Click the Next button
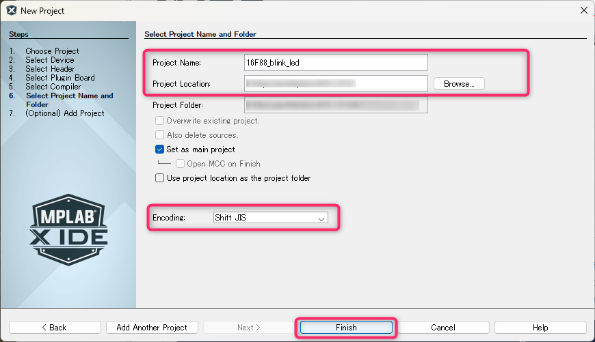This screenshot has height=342, width=595. tap(249, 327)
